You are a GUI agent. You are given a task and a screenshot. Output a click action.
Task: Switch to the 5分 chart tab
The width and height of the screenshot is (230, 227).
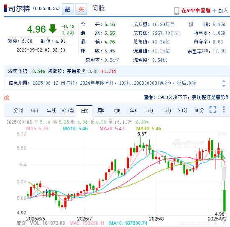150,110
